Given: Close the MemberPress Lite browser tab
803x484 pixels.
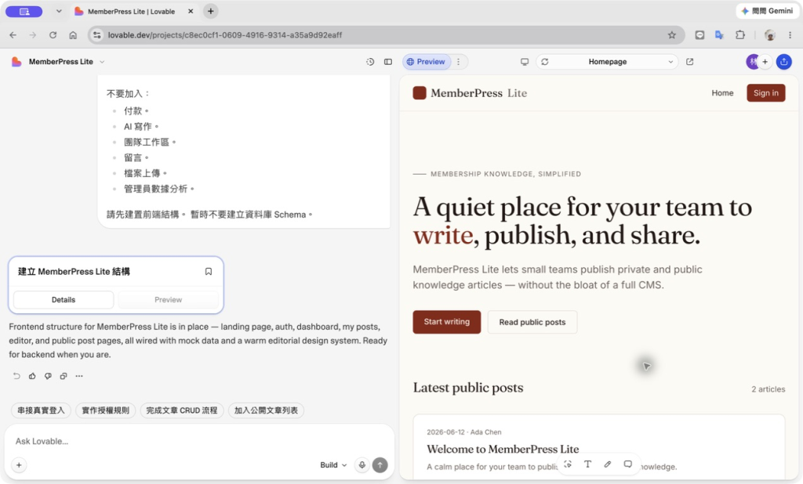Looking at the screenshot, I should [191, 11].
